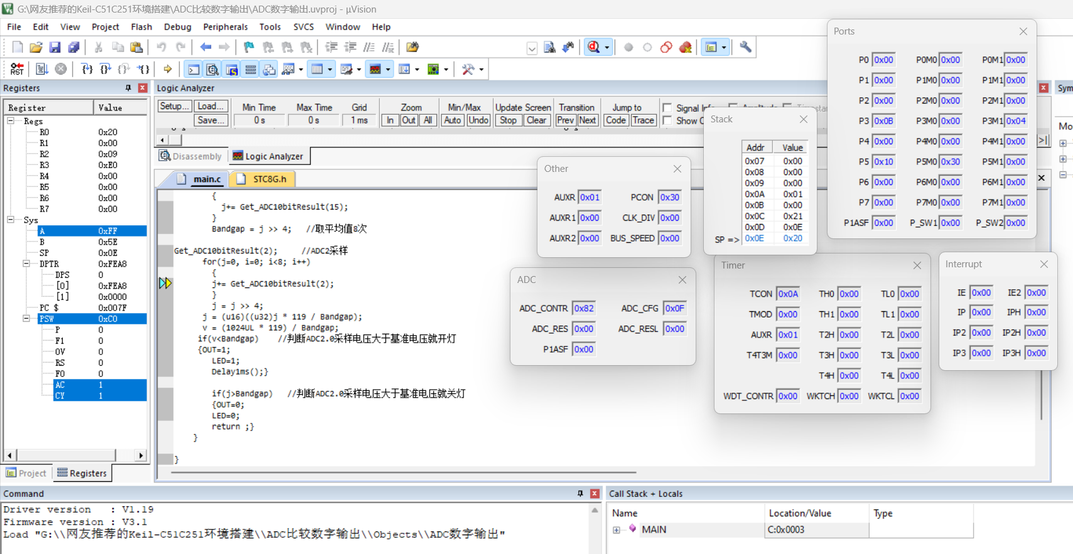Viewport: 1073px width, 554px height.
Task: Open the Serial Windows dropdown arrow
Action: pos(359,69)
